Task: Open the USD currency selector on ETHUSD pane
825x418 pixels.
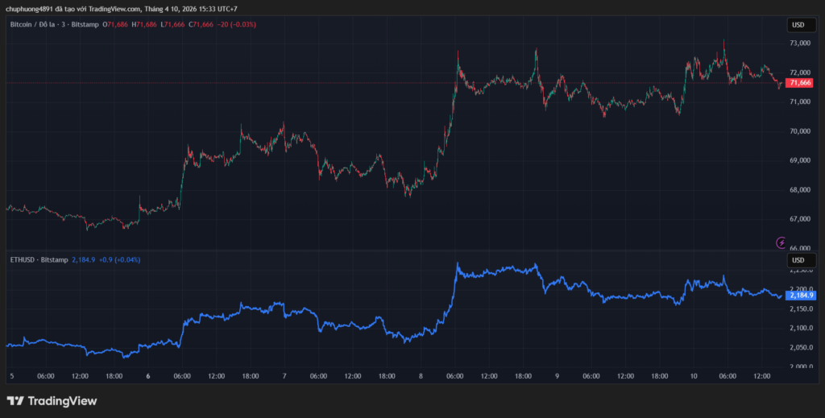Action: pyautogui.click(x=798, y=260)
